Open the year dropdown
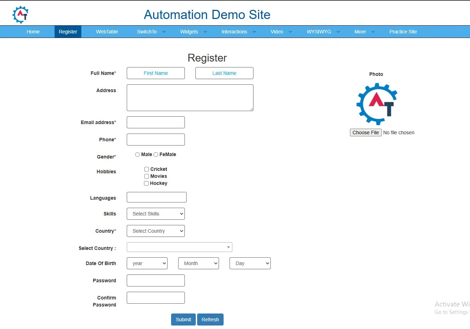 click(147, 263)
